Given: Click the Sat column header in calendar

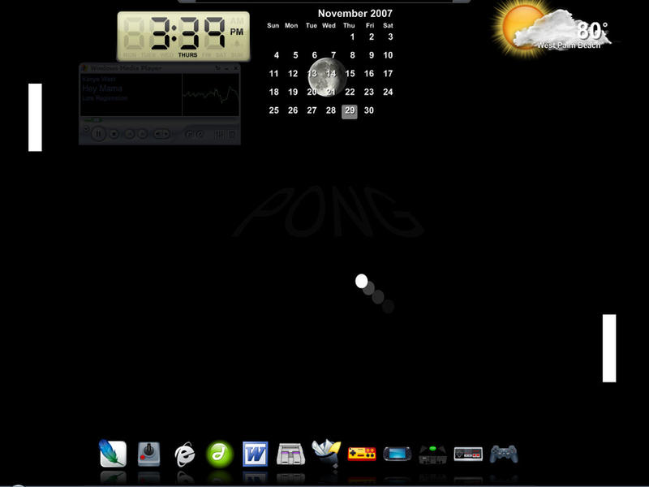Looking at the screenshot, I should (388, 25).
